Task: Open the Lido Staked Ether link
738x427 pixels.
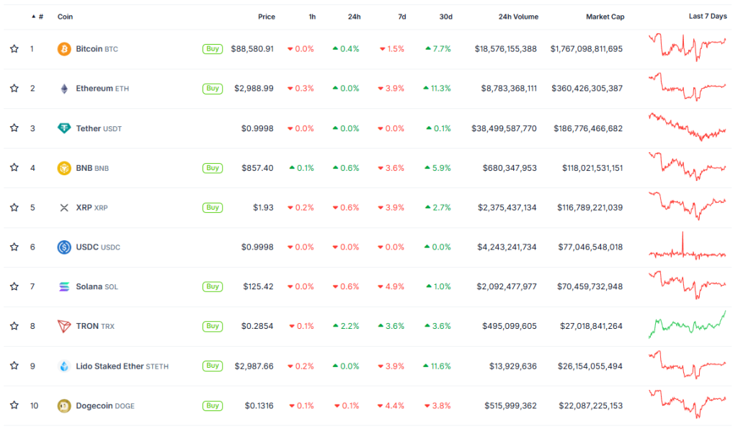Action: pos(110,366)
